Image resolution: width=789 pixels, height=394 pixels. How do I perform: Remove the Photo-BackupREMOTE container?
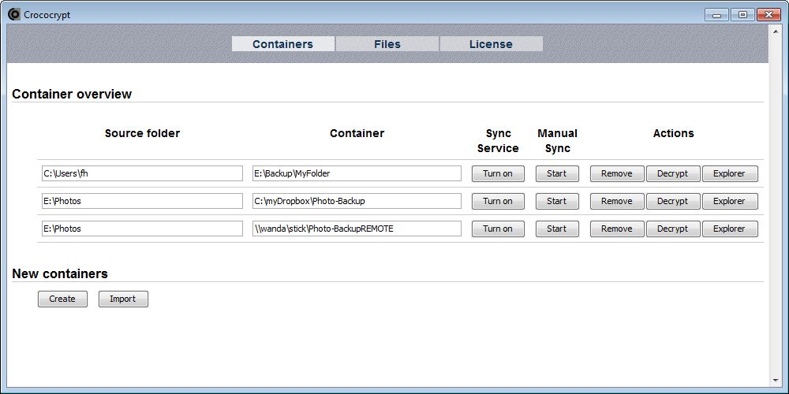[617, 229]
